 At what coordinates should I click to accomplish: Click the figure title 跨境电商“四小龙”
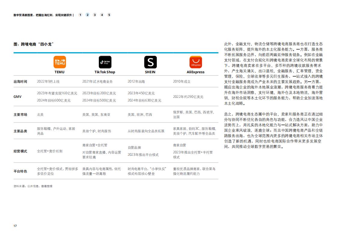pos(34,44)
